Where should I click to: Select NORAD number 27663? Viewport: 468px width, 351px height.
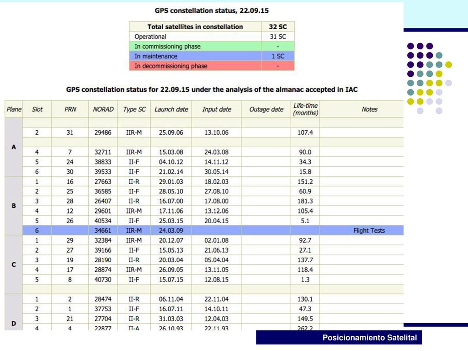[x=103, y=181]
